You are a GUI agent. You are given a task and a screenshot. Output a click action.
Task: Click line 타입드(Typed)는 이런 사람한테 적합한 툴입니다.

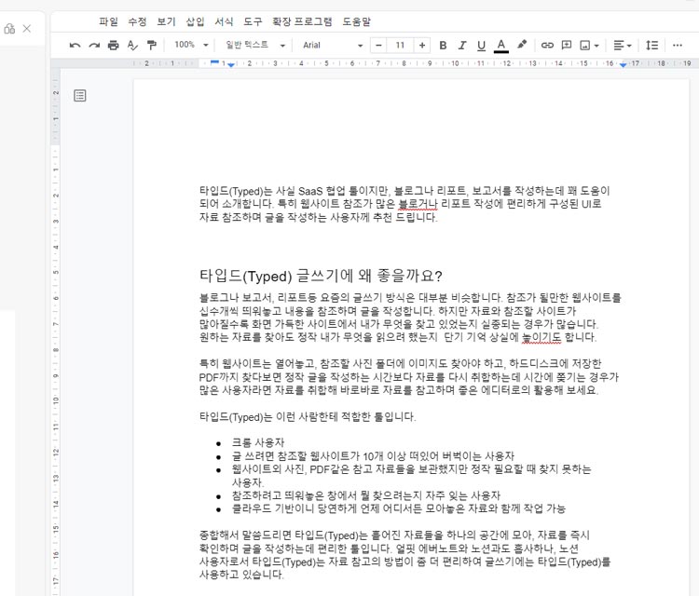308,417
